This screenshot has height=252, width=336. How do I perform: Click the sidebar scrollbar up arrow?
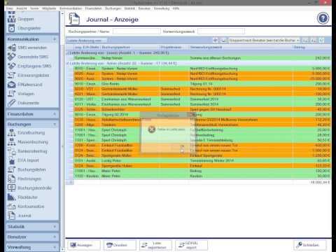click(62, 14)
